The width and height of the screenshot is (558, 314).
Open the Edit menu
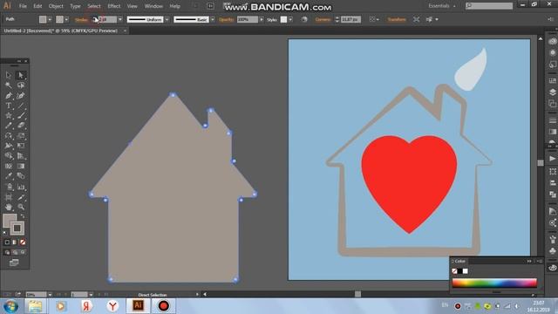(37, 6)
